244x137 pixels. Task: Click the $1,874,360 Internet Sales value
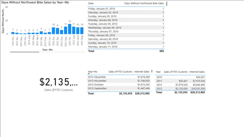(x=143, y=77)
